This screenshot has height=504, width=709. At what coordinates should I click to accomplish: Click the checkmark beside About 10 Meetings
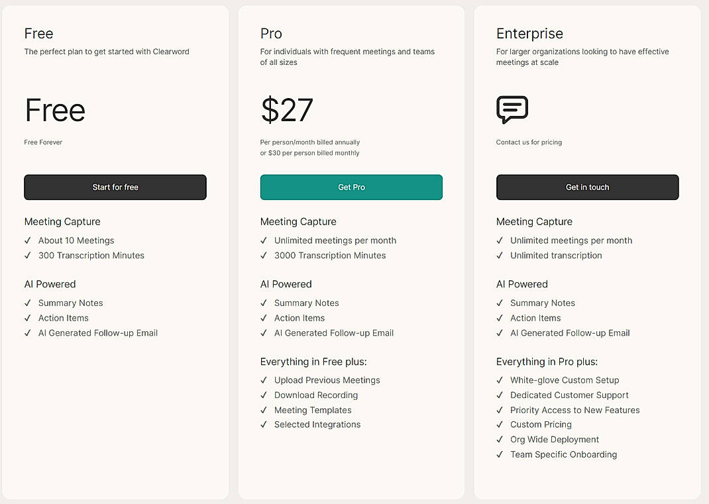coord(27,240)
